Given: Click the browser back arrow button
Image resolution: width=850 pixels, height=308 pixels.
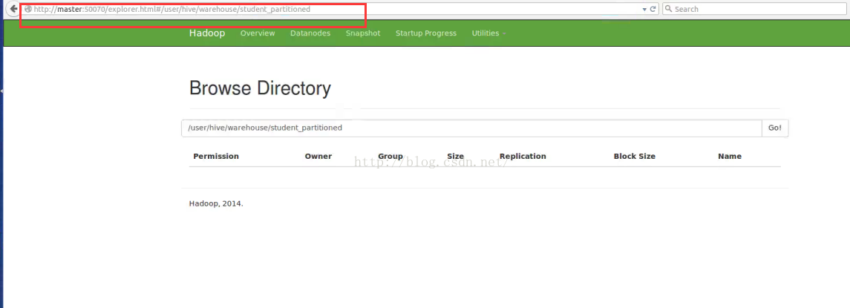Looking at the screenshot, I should [x=13, y=9].
